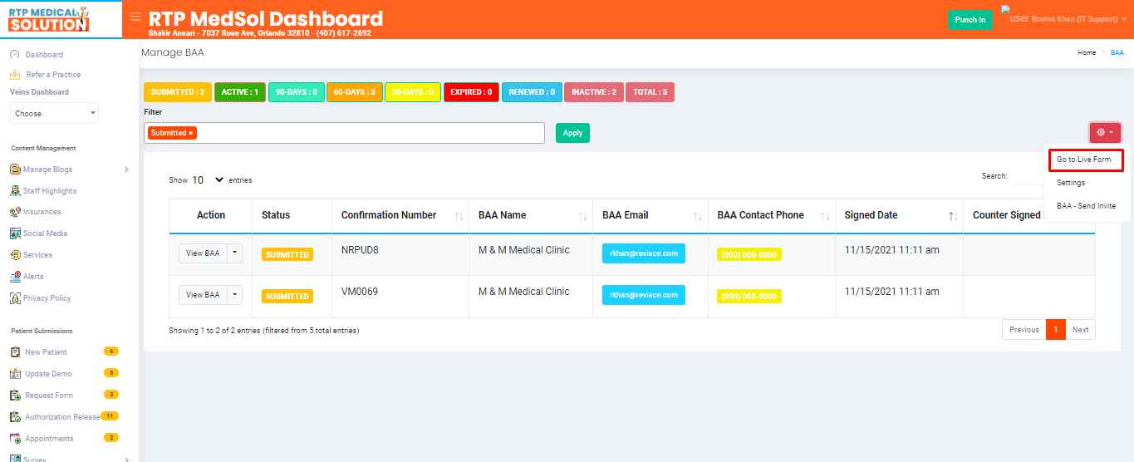Filter by TOTAL : 5 badge
This screenshot has width=1134, height=462.
tap(650, 92)
